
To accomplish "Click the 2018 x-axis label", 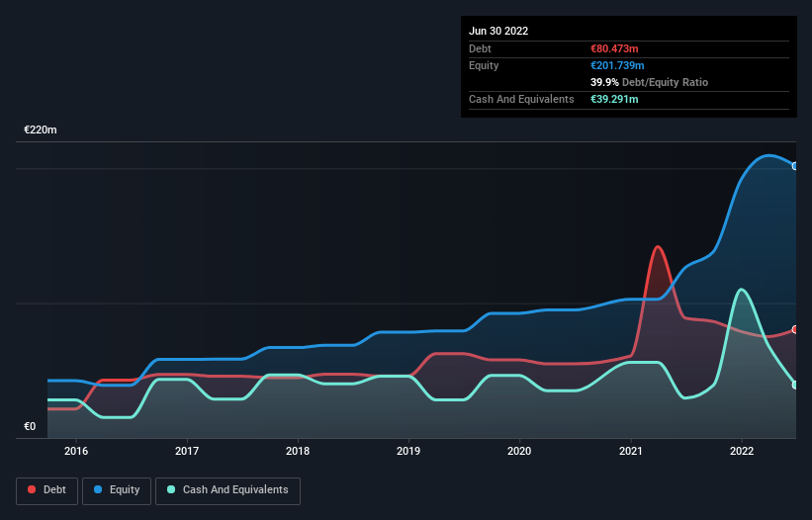I will [298, 451].
